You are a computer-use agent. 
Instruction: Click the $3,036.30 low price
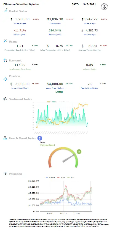click(x=55, y=19)
